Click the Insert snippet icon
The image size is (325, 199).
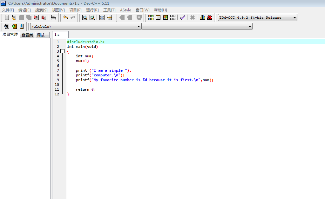pos(7,26)
